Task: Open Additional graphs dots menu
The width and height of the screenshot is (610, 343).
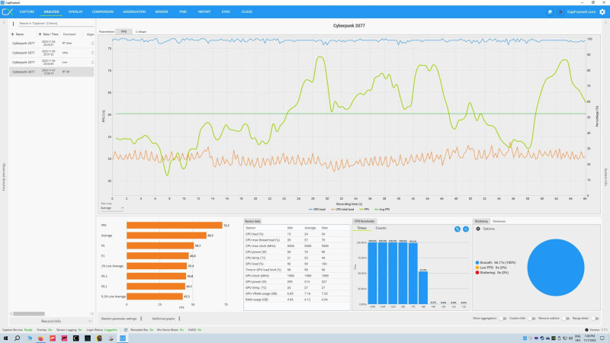Action: [179, 319]
